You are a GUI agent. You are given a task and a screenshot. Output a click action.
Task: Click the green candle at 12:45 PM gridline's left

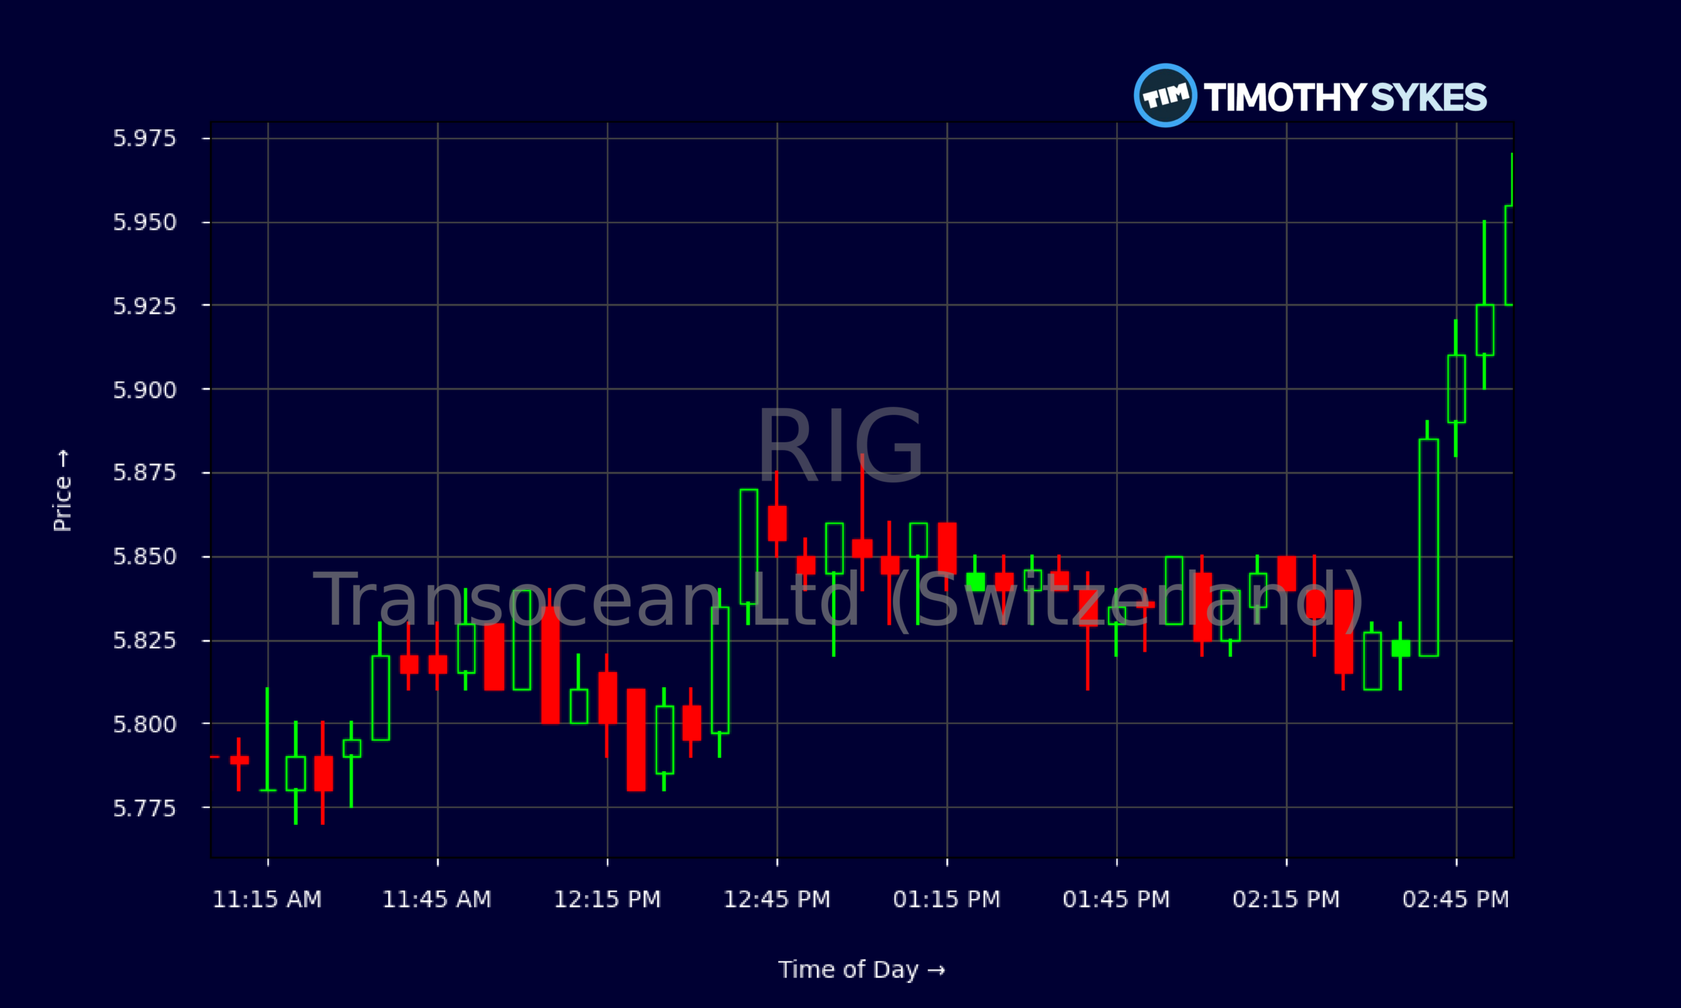(x=748, y=546)
